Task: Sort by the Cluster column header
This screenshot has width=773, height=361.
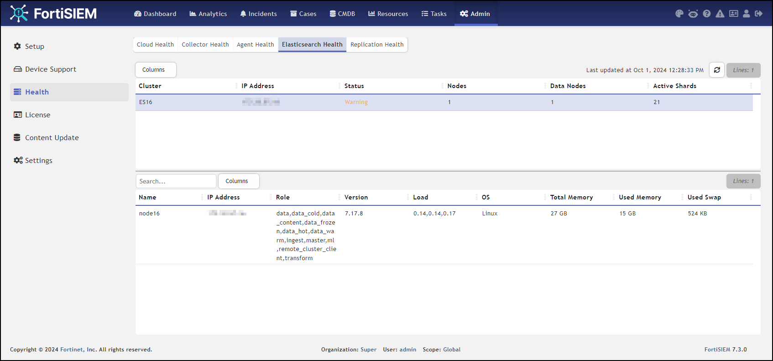Action: (x=150, y=86)
